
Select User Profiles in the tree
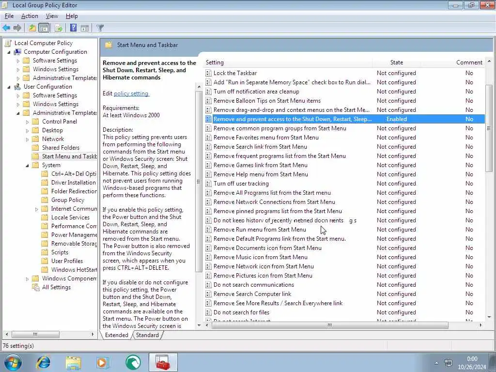[67, 261]
